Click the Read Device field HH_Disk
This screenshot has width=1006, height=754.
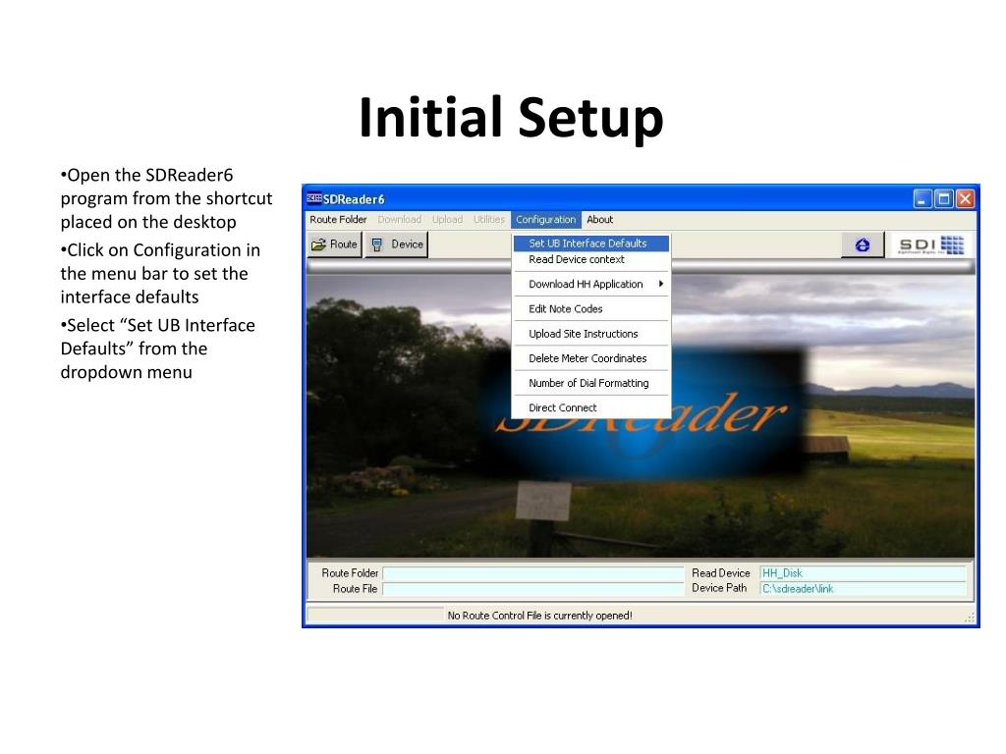coord(863,573)
